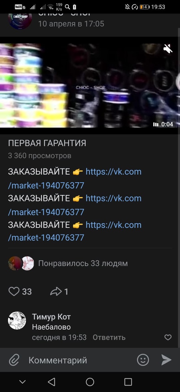This screenshot has height=392, width=180.
Task: Hide the keyboard with the down chevron
Action: 22,382
